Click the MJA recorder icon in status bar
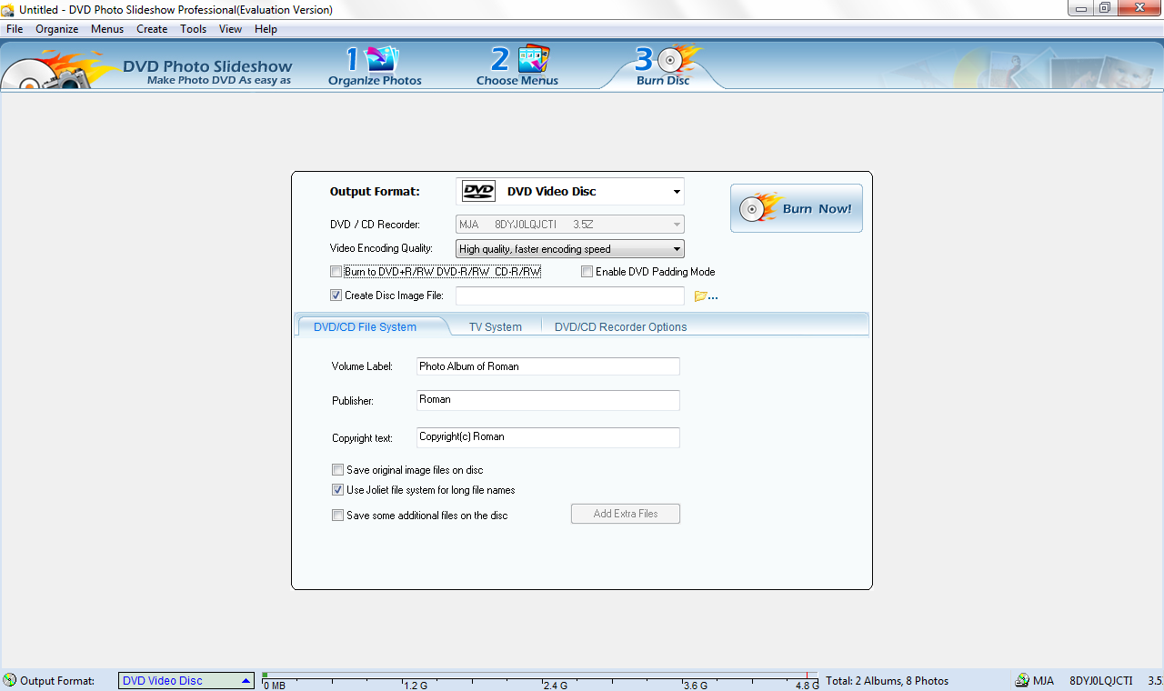 (x=1022, y=680)
